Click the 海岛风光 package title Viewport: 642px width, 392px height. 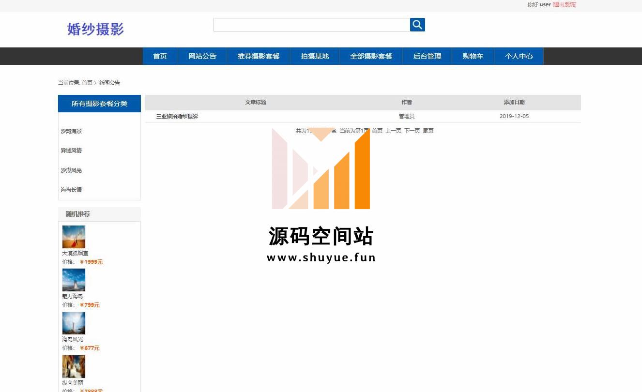(73, 339)
